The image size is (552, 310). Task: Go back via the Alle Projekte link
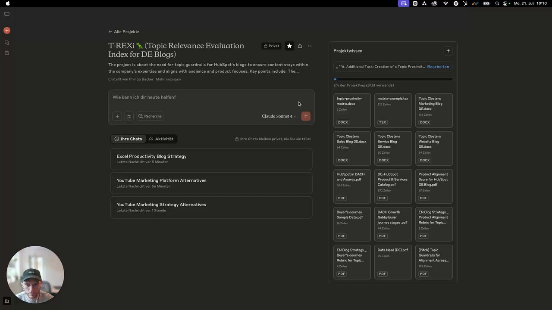point(124,31)
